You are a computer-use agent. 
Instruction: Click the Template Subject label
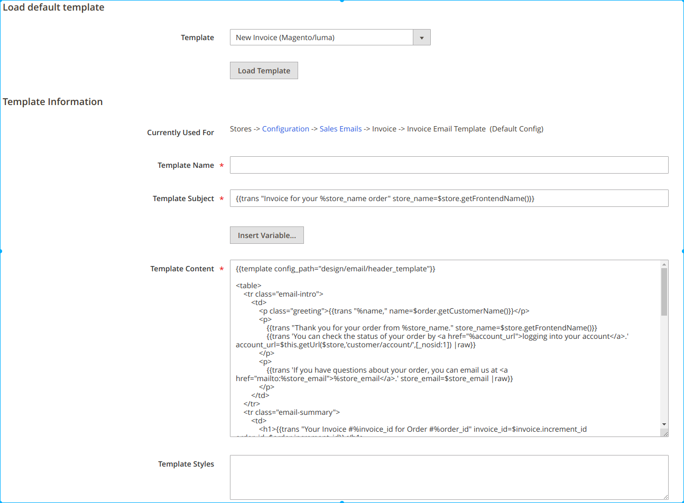(x=183, y=198)
